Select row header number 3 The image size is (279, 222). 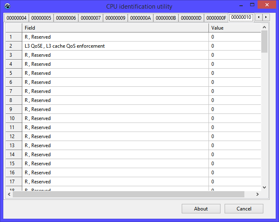14,55
